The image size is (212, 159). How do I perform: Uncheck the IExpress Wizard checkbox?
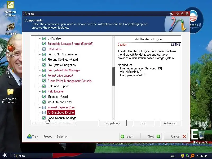point(44,97)
